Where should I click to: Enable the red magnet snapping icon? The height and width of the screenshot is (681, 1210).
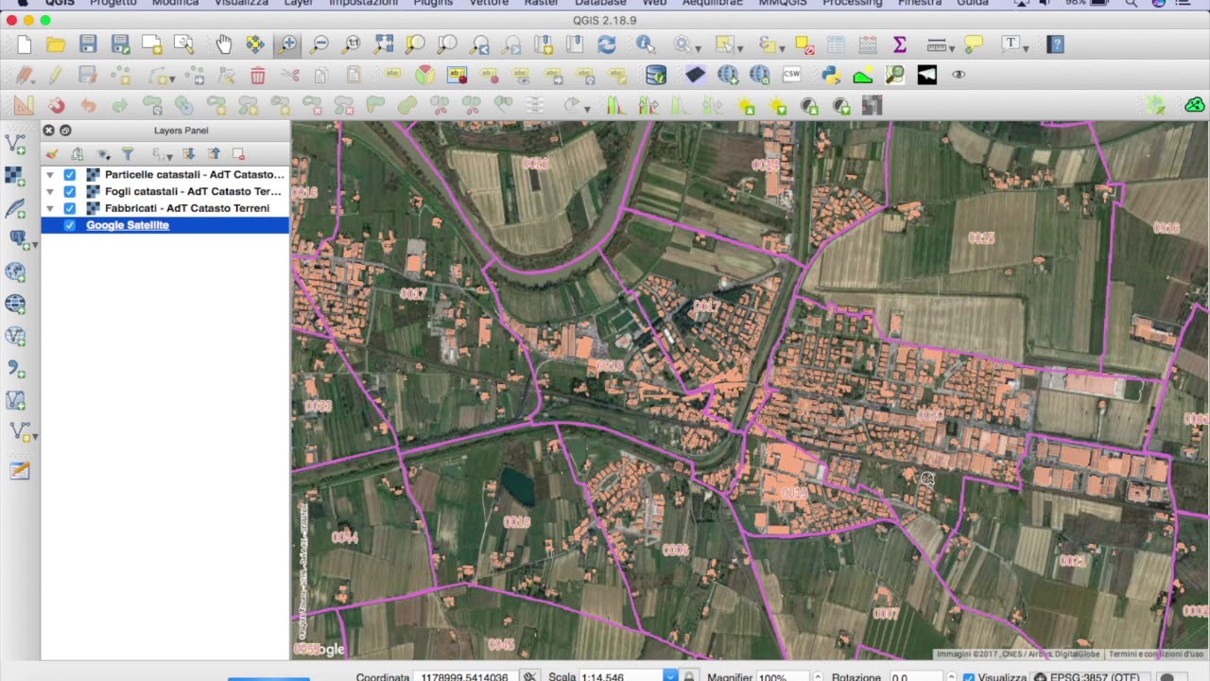pyautogui.click(x=57, y=106)
